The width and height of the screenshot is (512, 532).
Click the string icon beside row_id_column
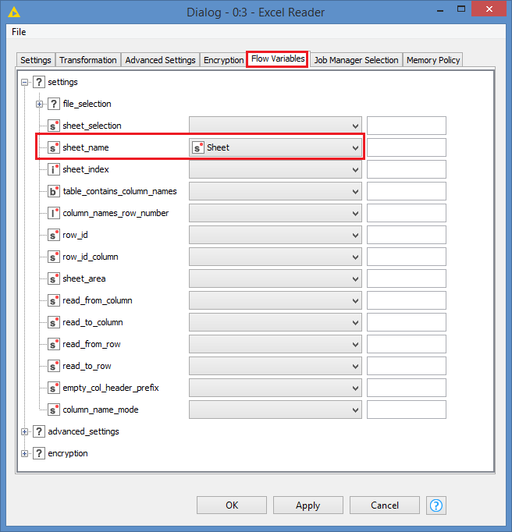(x=54, y=257)
